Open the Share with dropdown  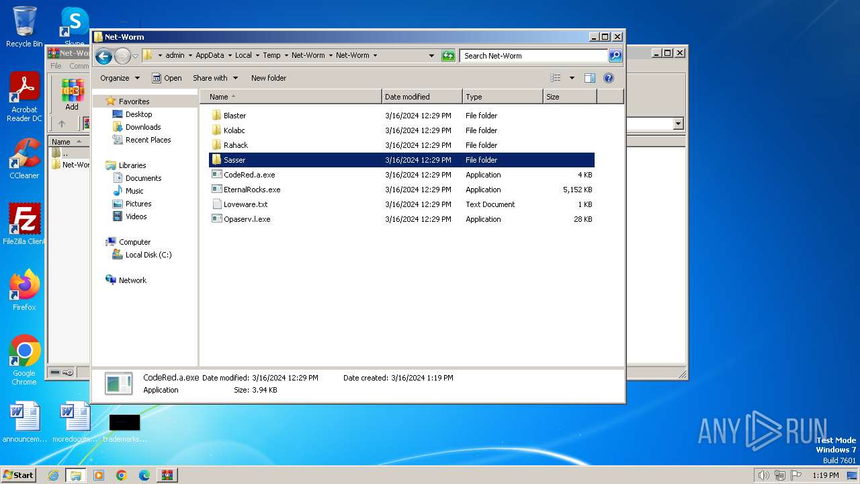tap(215, 78)
